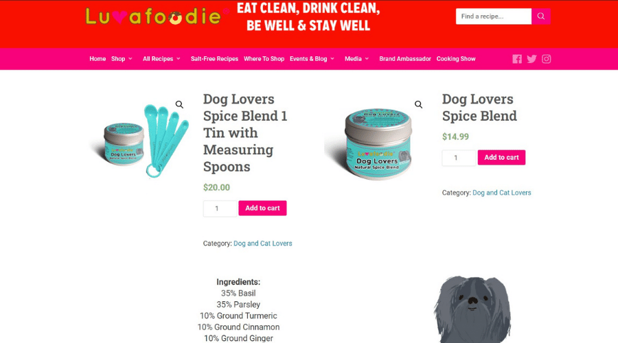The height and width of the screenshot is (343, 618).
Task: Select quantity field for the $20.00 product
Action: 220,209
